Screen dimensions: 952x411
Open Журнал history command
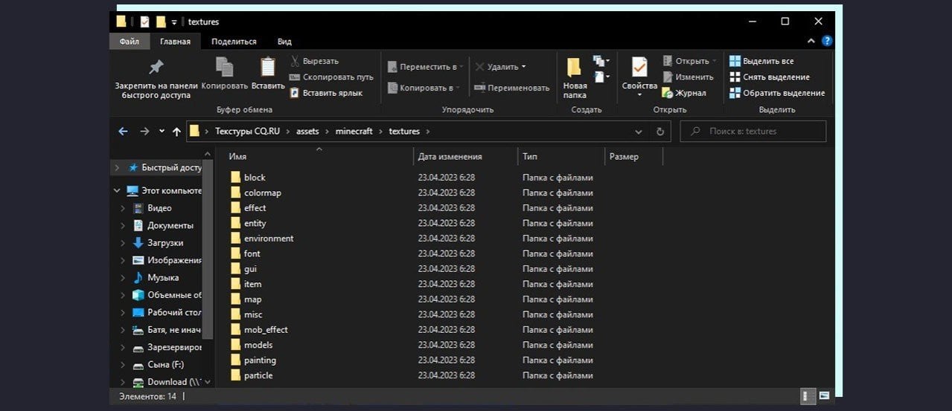684,93
